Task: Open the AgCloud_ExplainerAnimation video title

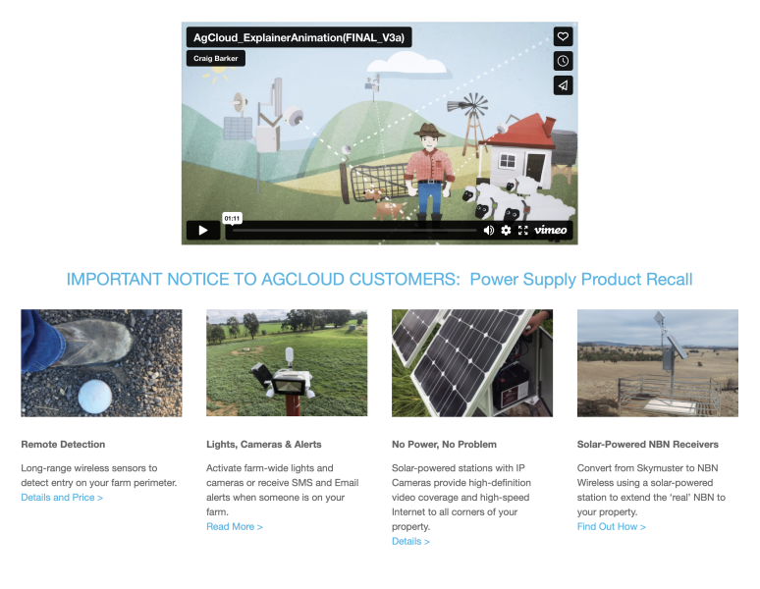Action: pyautogui.click(x=299, y=37)
